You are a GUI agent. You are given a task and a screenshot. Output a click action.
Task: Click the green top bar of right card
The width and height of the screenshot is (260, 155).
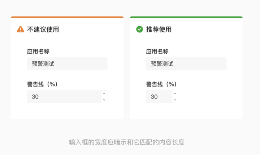tap(186, 17)
